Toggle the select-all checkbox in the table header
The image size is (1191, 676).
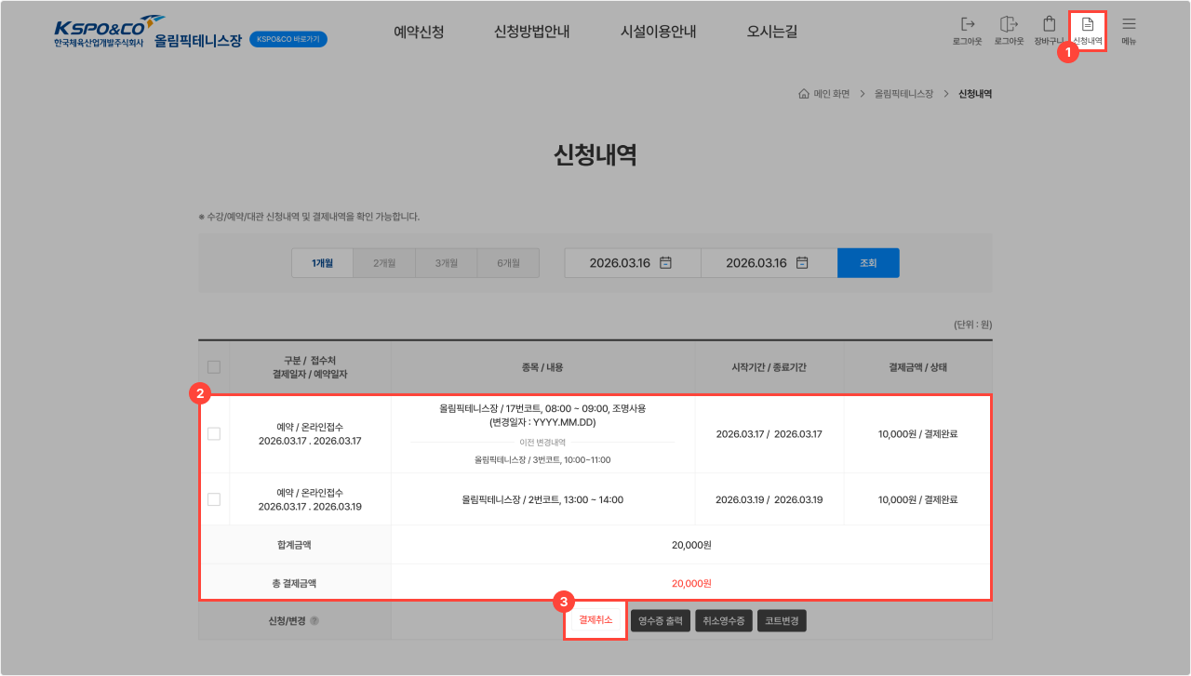tap(214, 367)
